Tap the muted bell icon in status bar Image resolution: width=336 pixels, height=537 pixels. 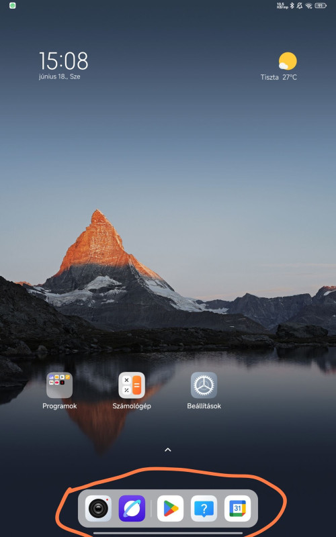tap(300, 5)
